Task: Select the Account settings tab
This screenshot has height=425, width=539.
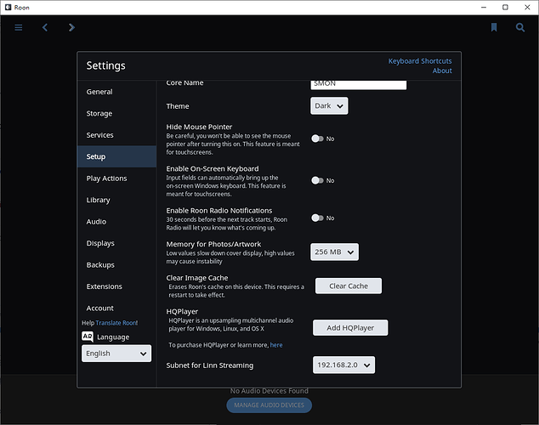Action: click(116, 309)
